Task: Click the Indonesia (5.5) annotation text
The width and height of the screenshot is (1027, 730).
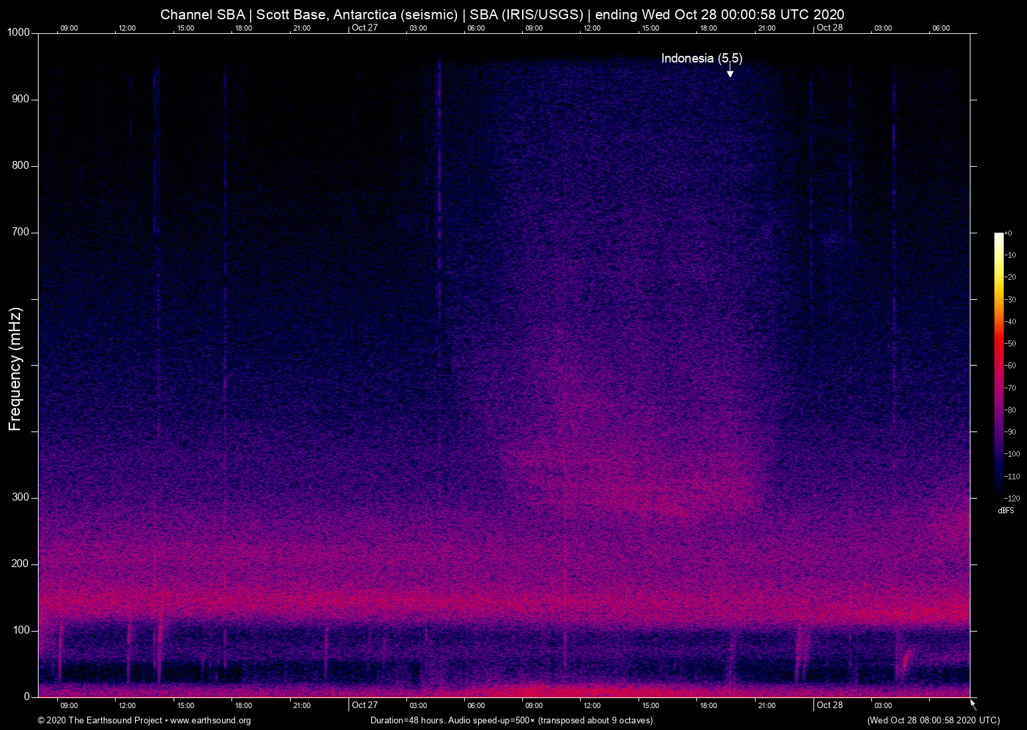Action: click(701, 59)
